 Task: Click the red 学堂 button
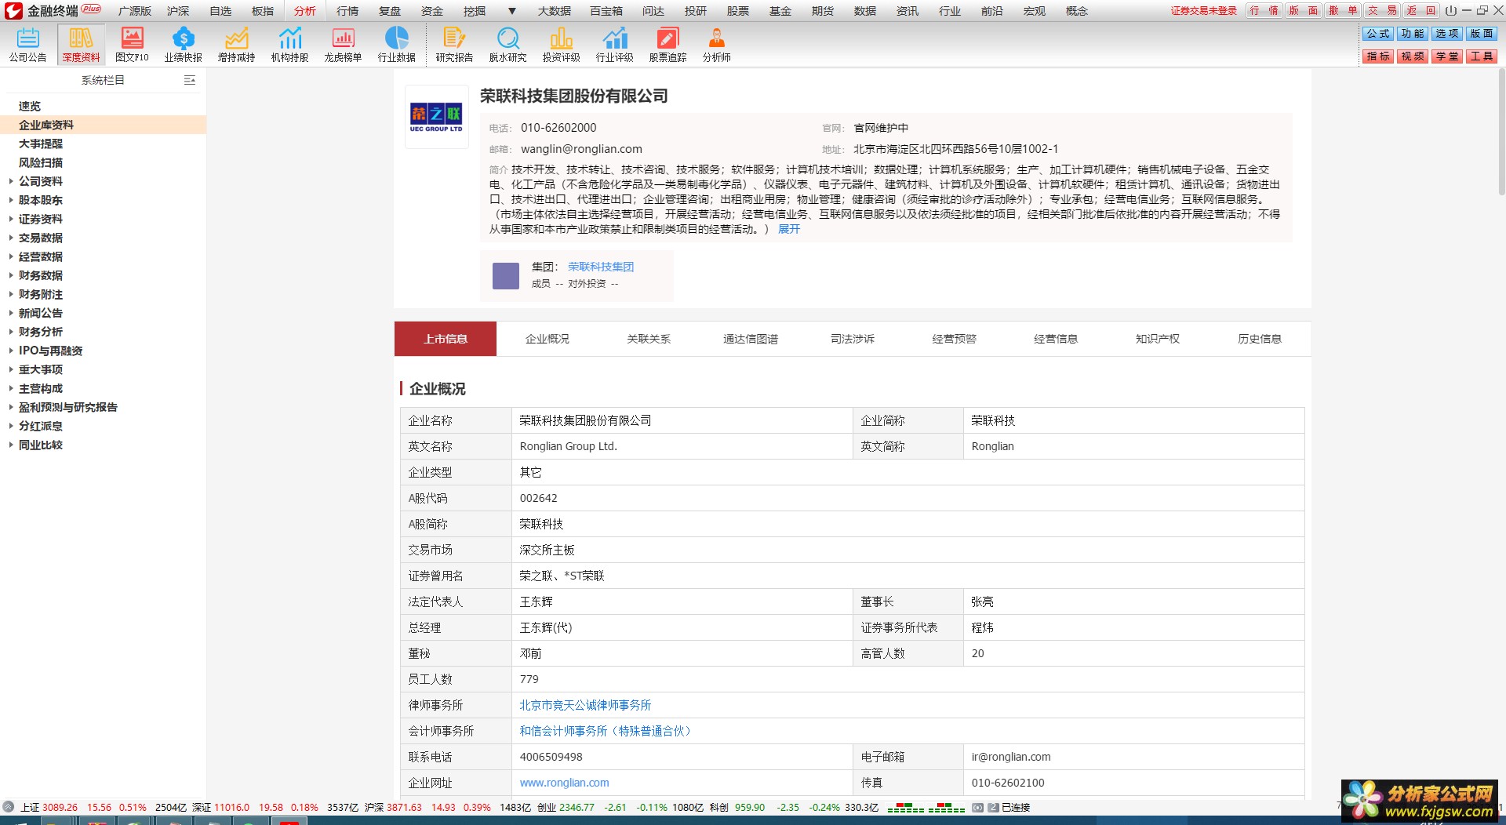1447,56
